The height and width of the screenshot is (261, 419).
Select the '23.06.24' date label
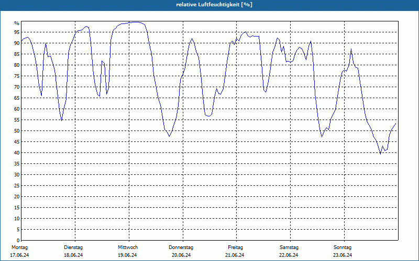point(343,255)
